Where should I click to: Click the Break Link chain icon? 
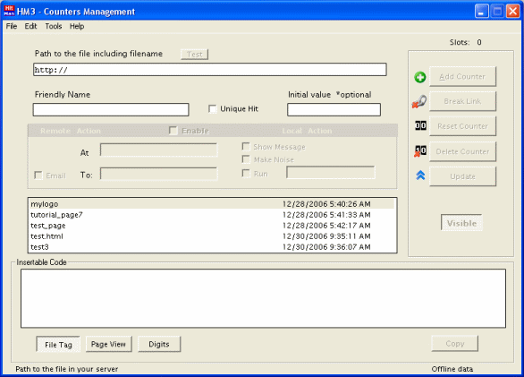[419, 101]
